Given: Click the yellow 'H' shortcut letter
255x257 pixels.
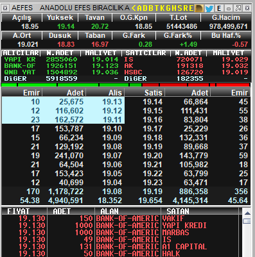Looking at the screenshot, I should point(174,8).
